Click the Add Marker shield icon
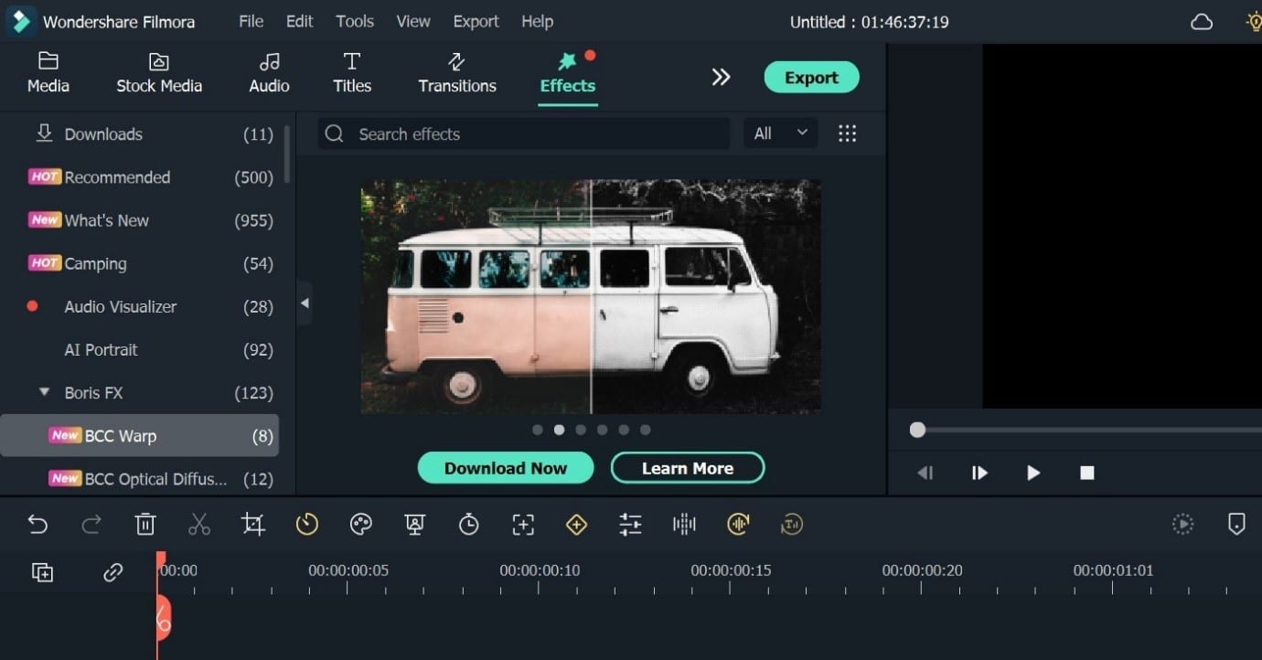This screenshot has width=1262, height=660. click(x=1236, y=524)
